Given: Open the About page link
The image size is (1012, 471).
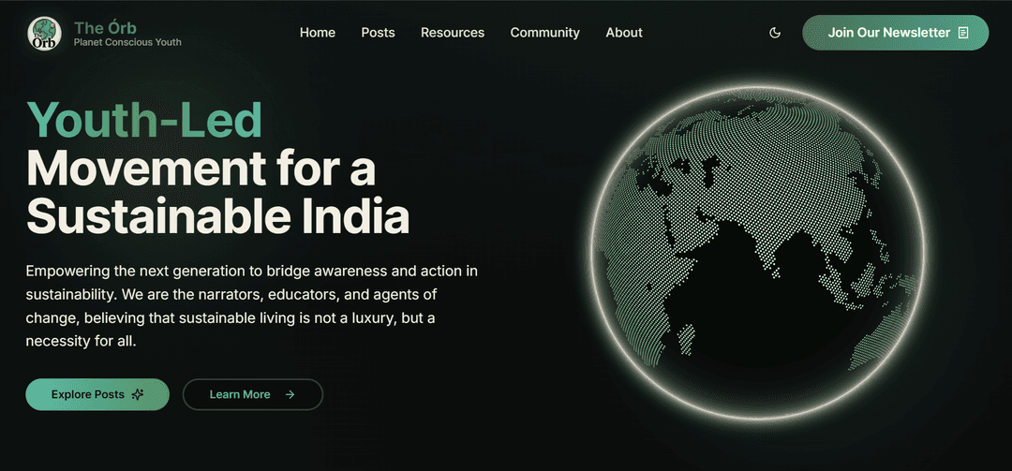Looking at the screenshot, I should (623, 33).
